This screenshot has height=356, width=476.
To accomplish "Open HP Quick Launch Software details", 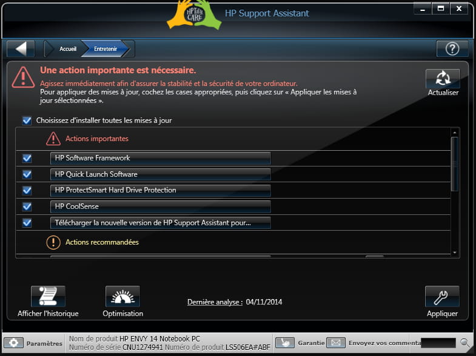I will 160,174.
